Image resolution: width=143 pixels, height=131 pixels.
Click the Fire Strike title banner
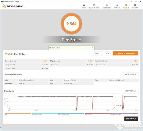(x=71, y=40)
